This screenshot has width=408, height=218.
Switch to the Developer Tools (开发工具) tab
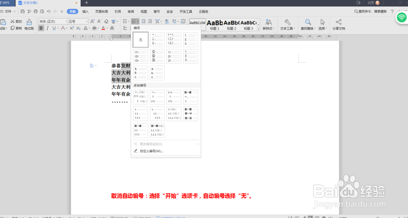[186, 11]
